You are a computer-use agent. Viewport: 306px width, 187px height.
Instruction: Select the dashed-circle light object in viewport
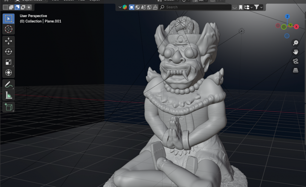pyautogui.click(x=241, y=31)
